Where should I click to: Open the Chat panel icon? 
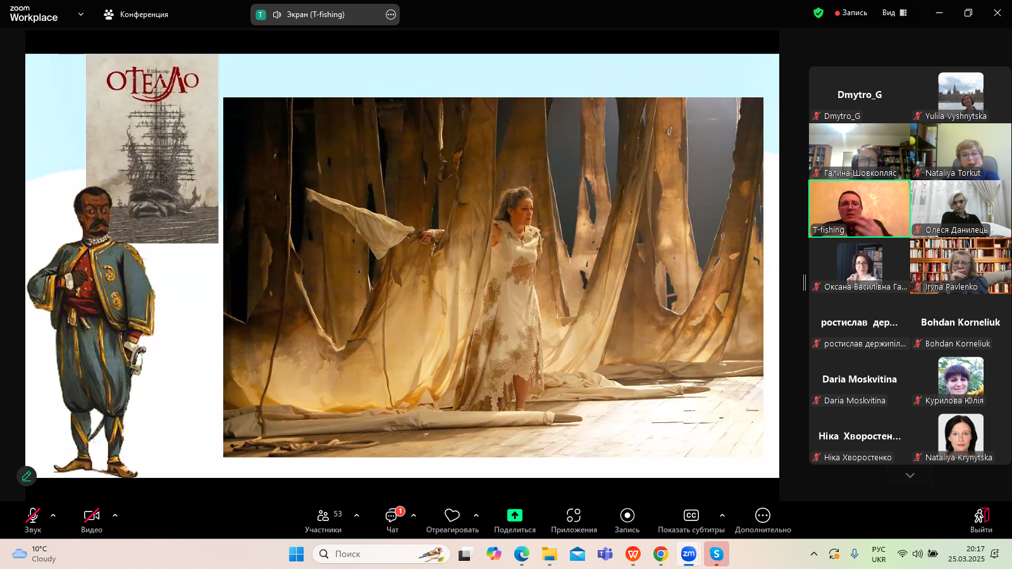(x=392, y=517)
